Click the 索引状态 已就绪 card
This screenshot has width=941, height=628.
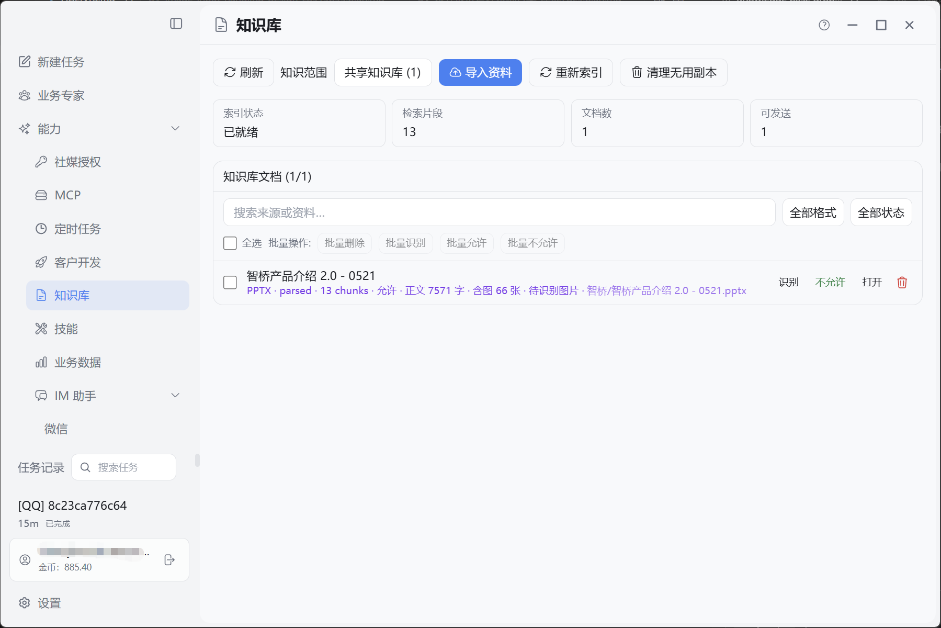299,123
